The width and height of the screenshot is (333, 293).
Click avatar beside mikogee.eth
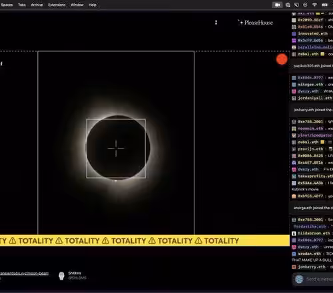click(x=294, y=85)
